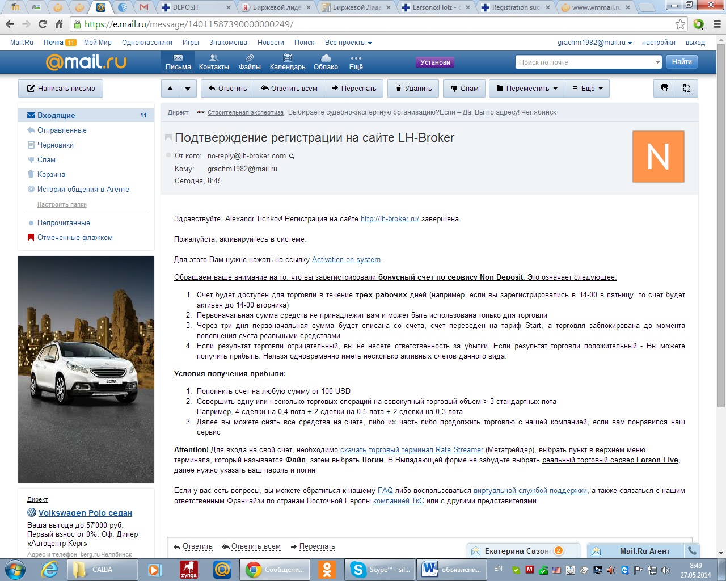Viewport: 726px width, 581px height.
Task: Open Word document in taskbar
Action: pyautogui.click(x=451, y=569)
